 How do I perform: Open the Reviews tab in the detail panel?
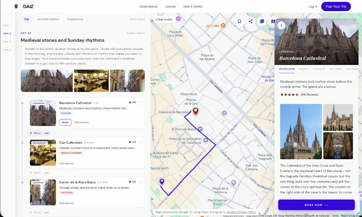pos(336,69)
